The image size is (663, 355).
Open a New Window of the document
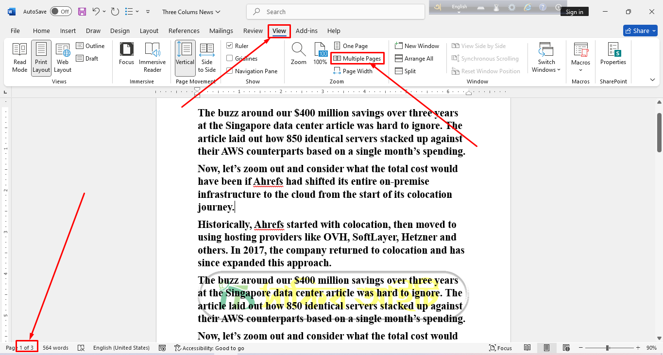point(417,46)
